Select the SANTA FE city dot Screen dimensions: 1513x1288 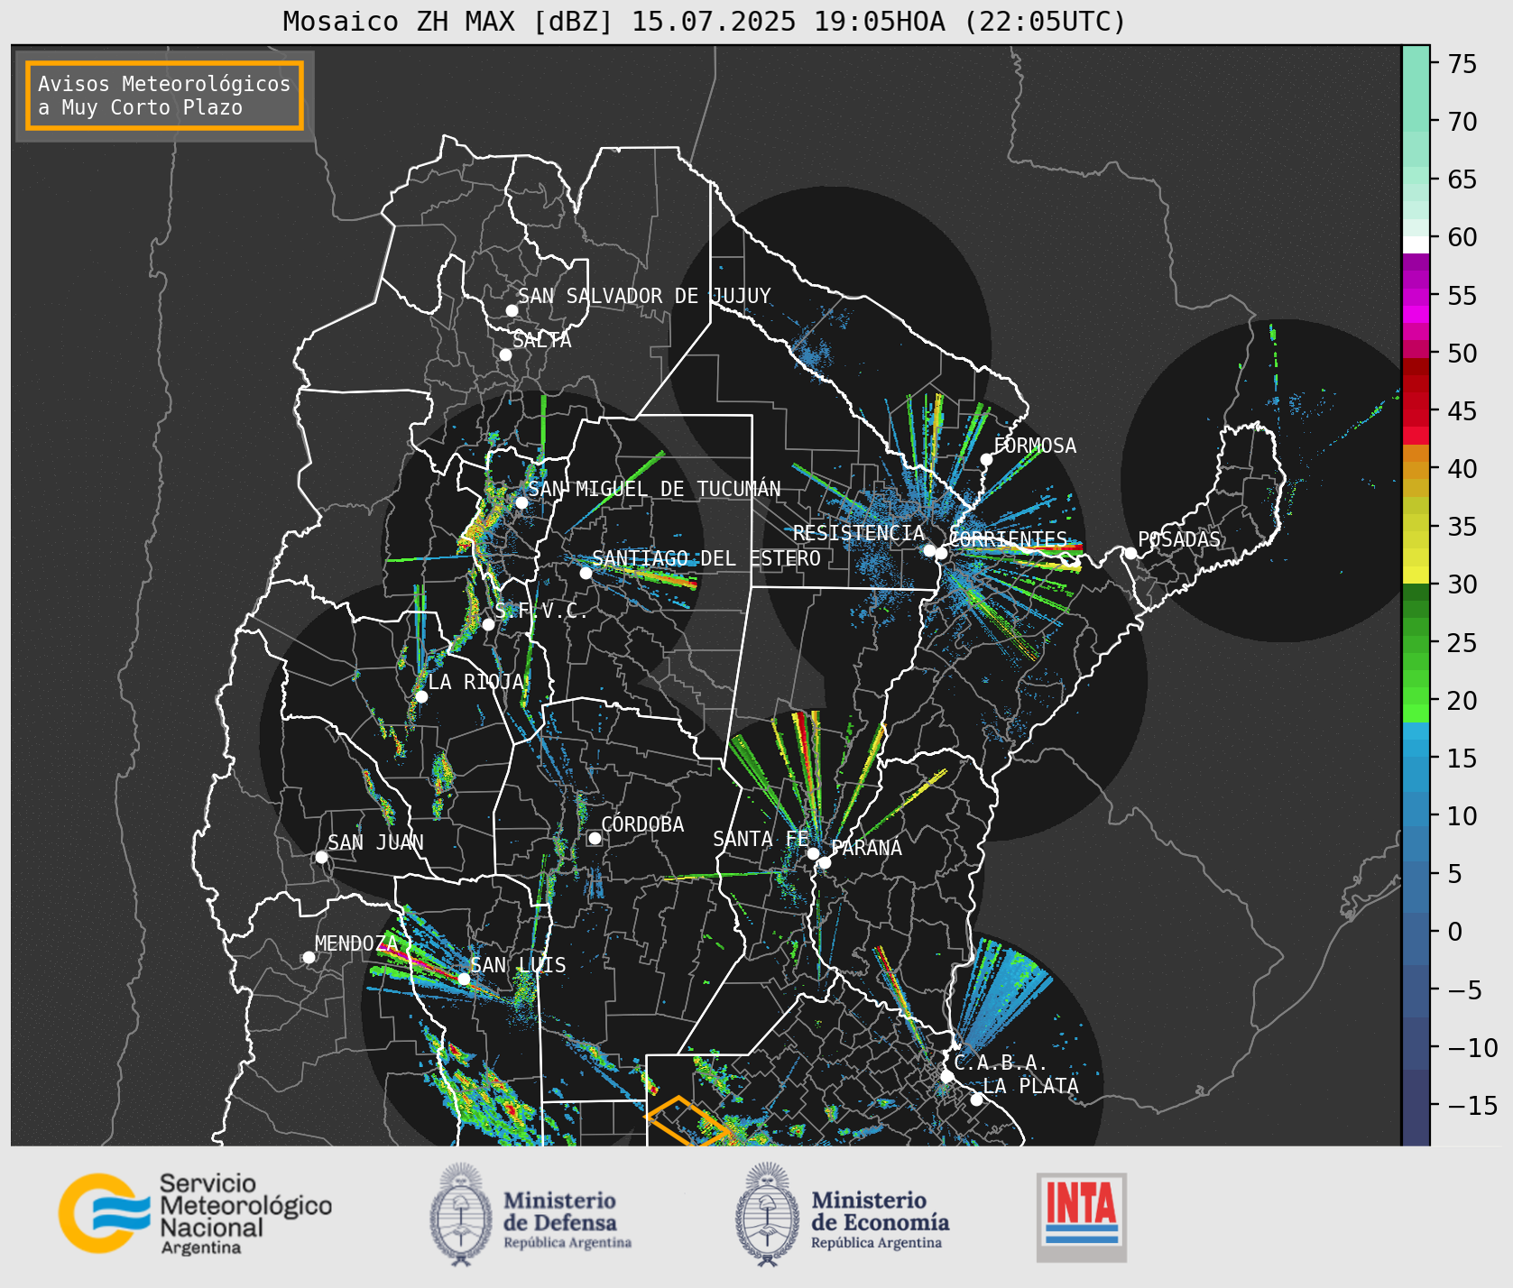813,853
